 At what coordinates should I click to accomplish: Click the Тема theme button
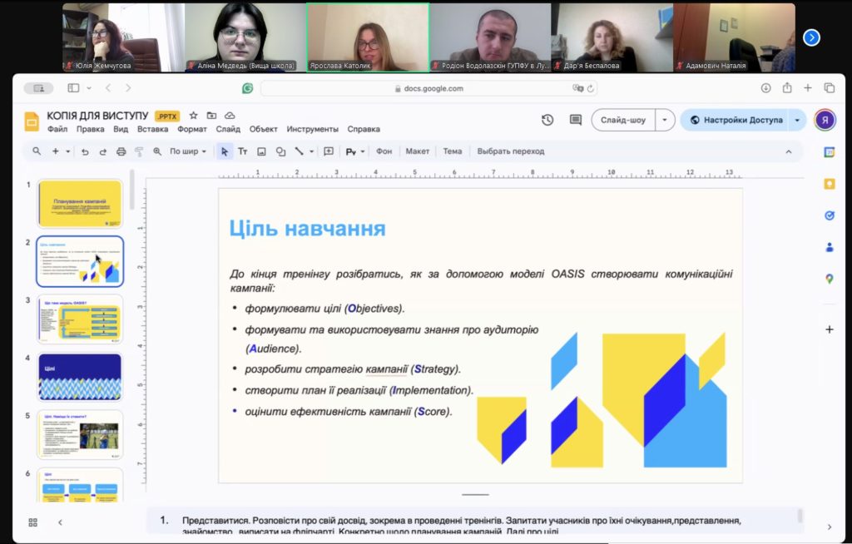point(452,151)
